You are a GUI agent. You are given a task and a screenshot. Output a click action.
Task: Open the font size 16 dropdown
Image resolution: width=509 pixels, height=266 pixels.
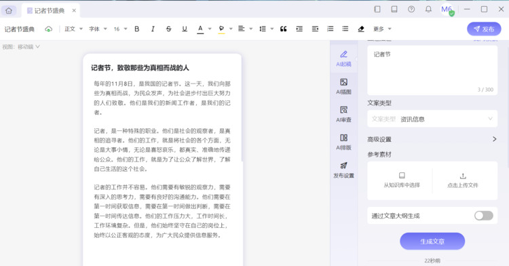click(120, 29)
